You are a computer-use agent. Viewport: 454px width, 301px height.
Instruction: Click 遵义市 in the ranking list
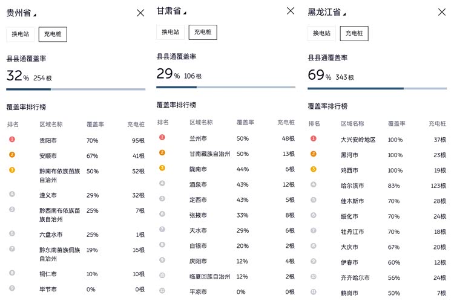(x=48, y=195)
